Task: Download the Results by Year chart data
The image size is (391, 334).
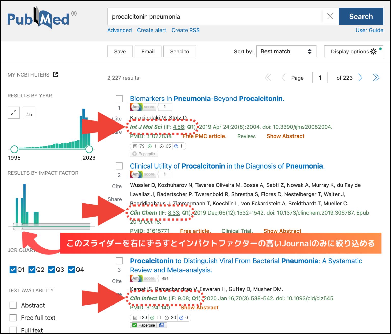Action: 29,113
